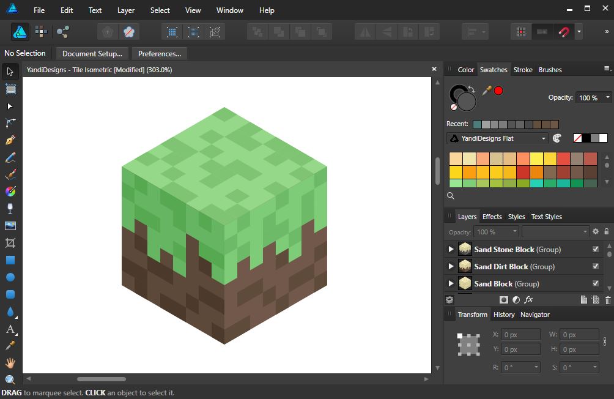The height and width of the screenshot is (399, 614).
Task: Click the swatch search magnifier
Action: (451, 196)
